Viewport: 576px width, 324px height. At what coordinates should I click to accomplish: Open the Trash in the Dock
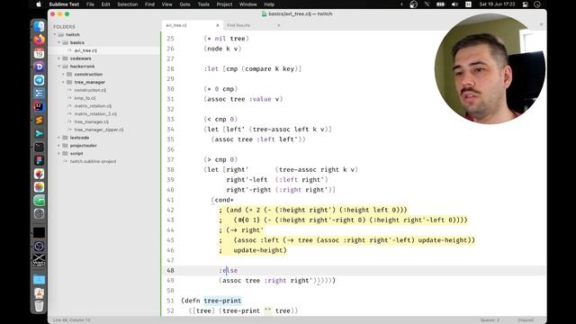(x=39, y=306)
